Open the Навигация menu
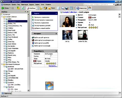 25,5
